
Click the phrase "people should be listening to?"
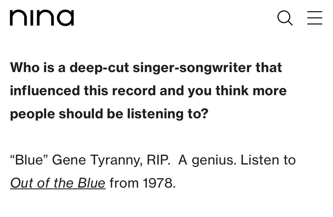[109, 114]
